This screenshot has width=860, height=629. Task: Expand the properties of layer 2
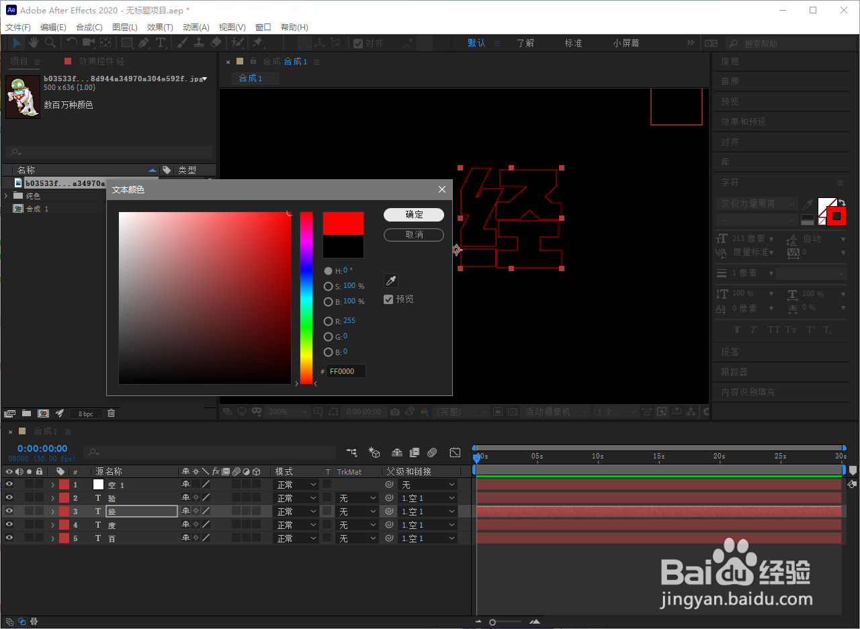[x=52, y=498]
